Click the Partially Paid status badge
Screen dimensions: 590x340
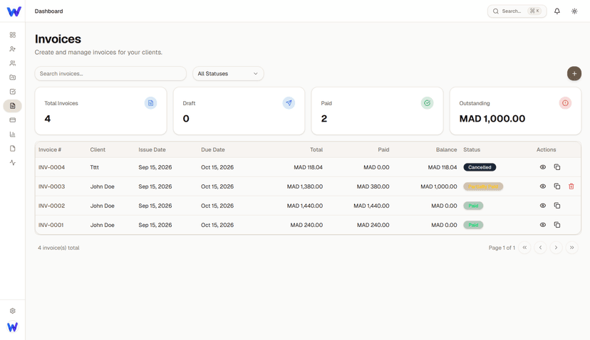pos(483,186)
